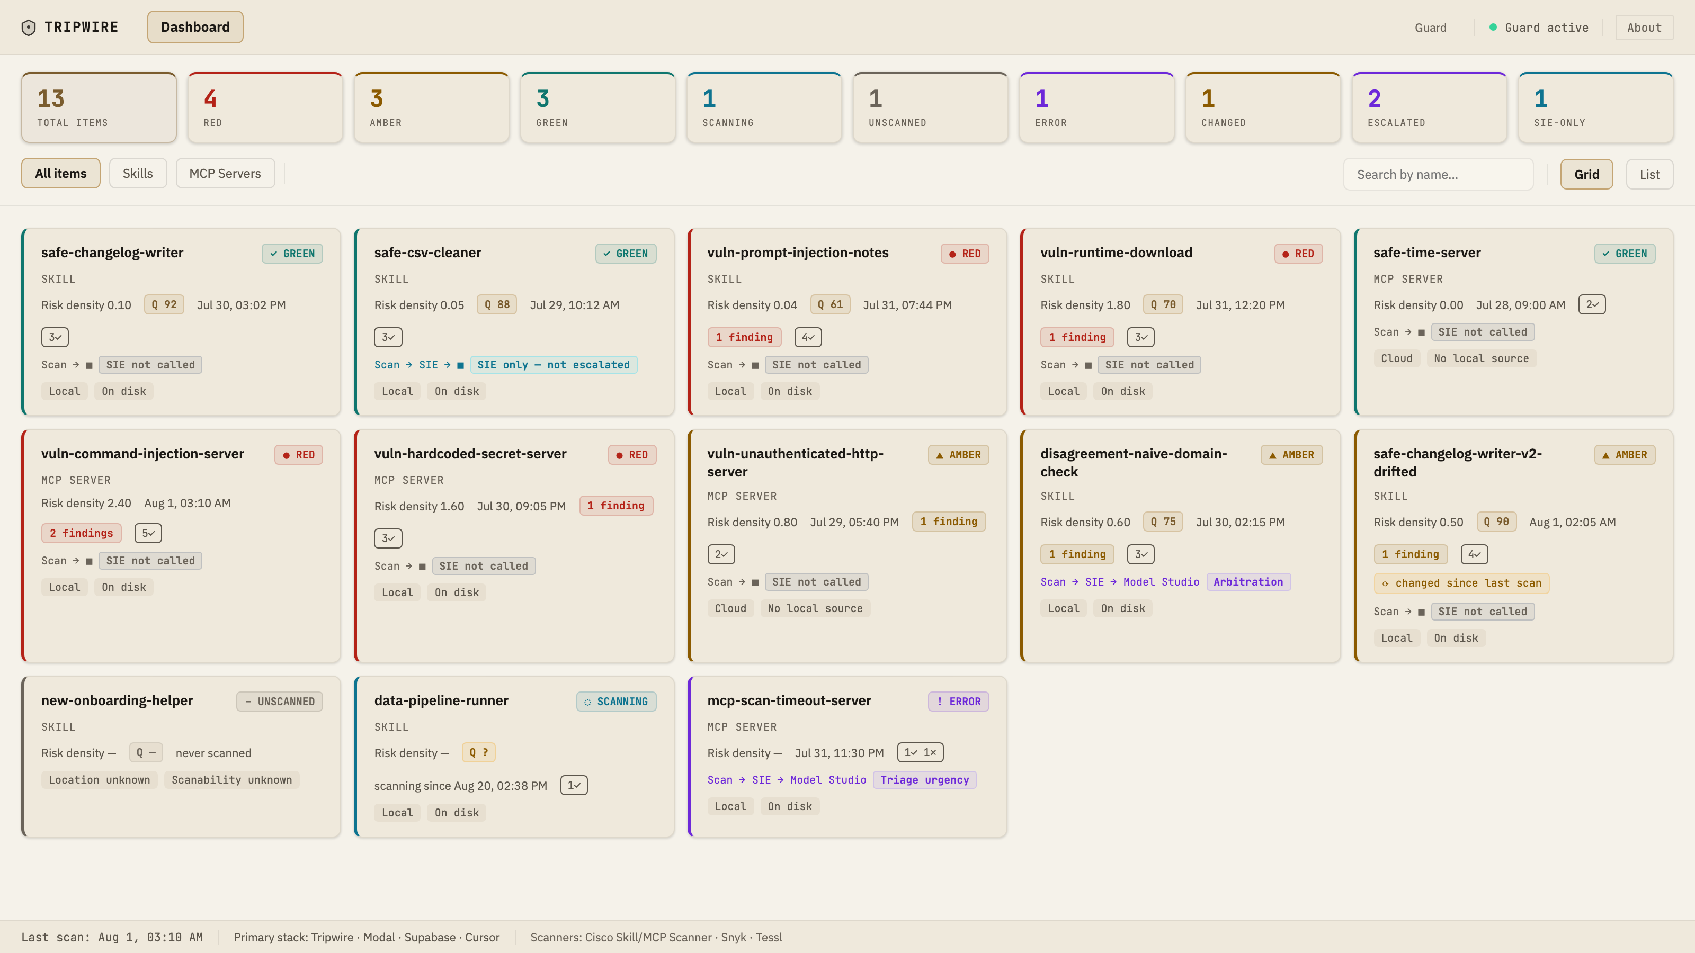Filter by 2 Escalated stat card
The width and height of the screenshot is (1695, 953).
pyautogui.click(x=1429, y=108)
